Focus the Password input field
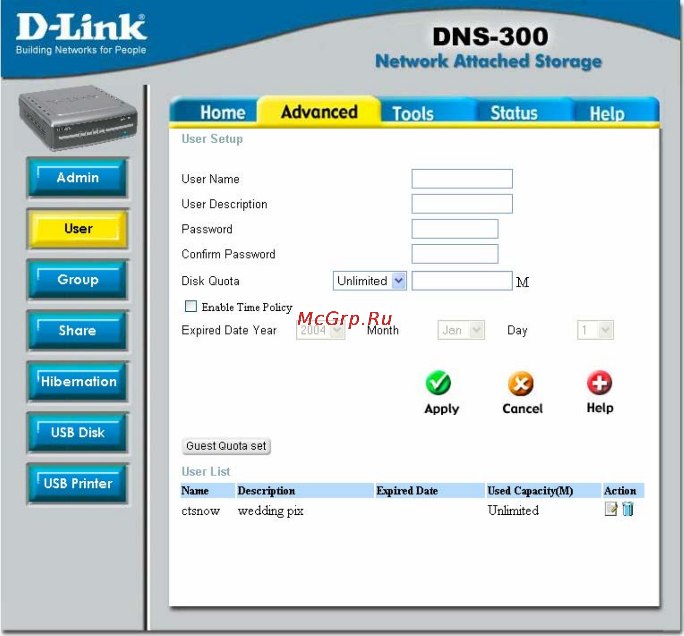Image resolution: width=684 pixels, height=636 pixels. 455,229
